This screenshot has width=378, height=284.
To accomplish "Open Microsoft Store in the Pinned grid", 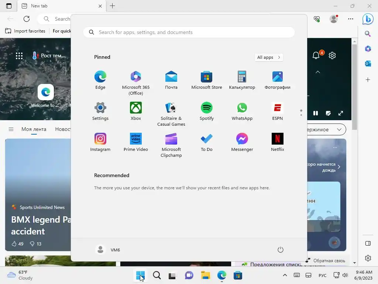I will 207,80.
